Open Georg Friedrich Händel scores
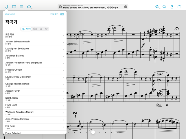186x139 pixels. 34,85
